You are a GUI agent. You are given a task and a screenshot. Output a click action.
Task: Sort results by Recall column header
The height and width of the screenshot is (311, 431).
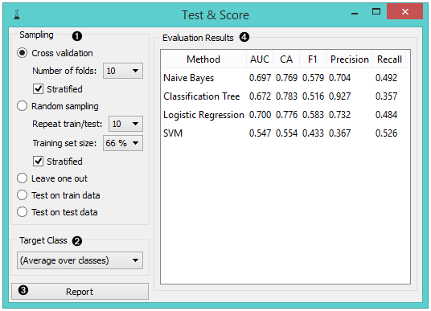click(x=389, y=59)
